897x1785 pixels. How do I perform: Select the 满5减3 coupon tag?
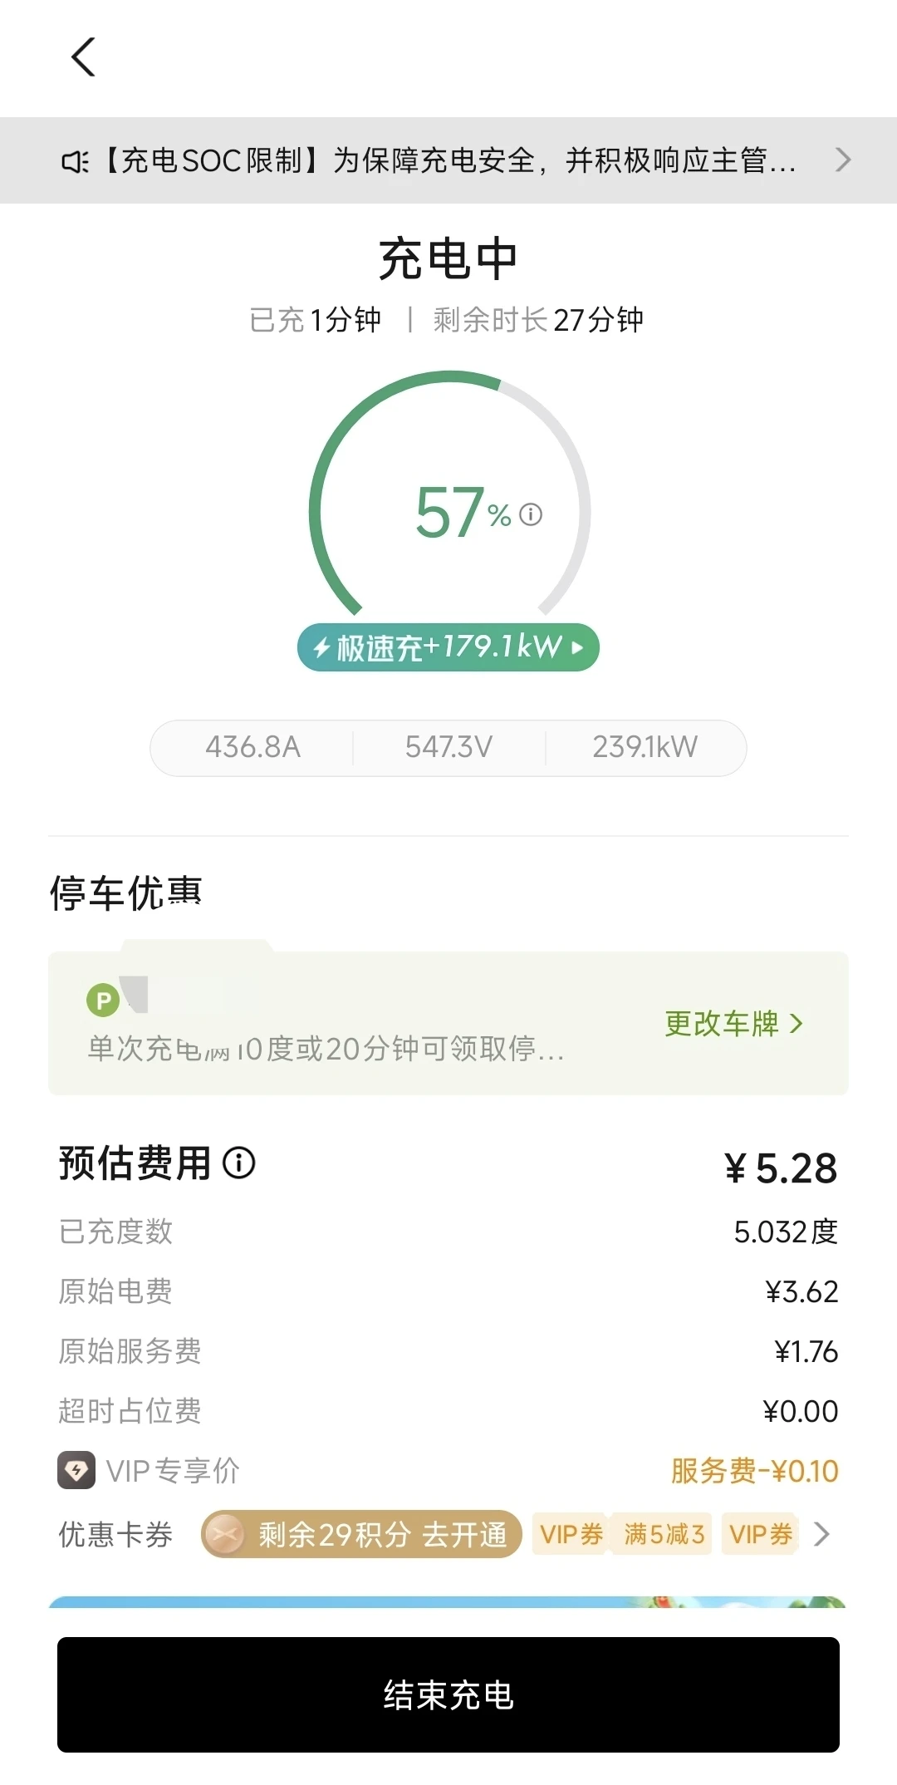click(664, 1534)
